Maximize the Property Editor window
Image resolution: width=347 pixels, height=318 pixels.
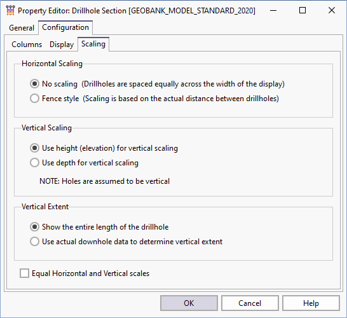(x=303, y=10)
